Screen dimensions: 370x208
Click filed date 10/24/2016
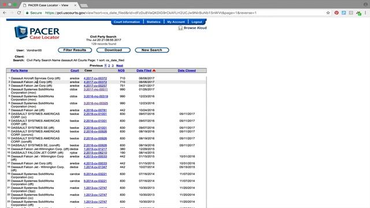(146, 110)
